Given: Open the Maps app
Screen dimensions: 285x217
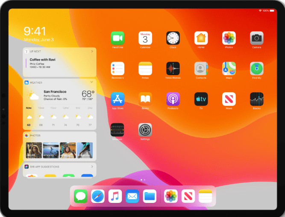Looking at the screenshot, I should (229, 68).
